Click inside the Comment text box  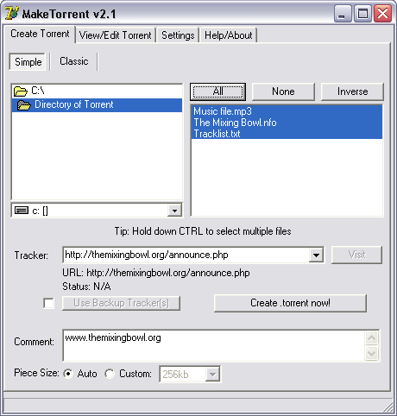[214, 345]
